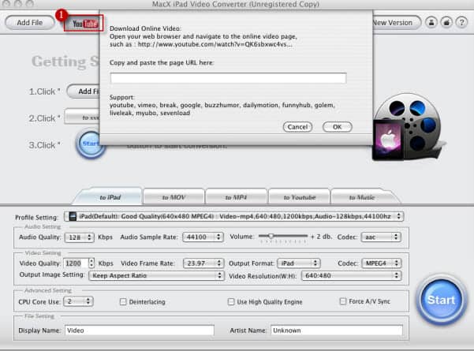Open the CPU Core Use dropdown
The width and height of the screenshot is (474, 351).
pyautogui.click(x=78, y=301)
